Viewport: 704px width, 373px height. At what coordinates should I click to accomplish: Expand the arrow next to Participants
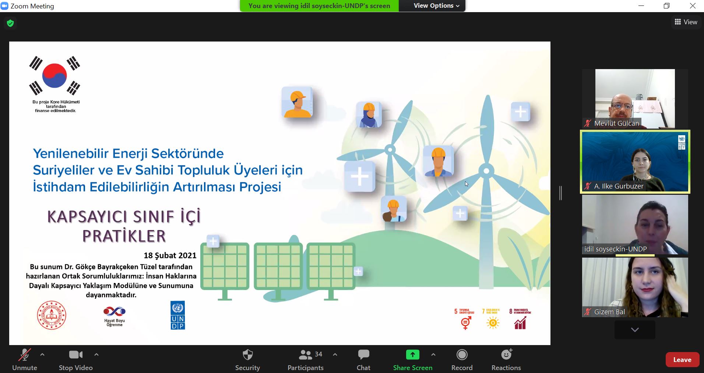point(335,355)
